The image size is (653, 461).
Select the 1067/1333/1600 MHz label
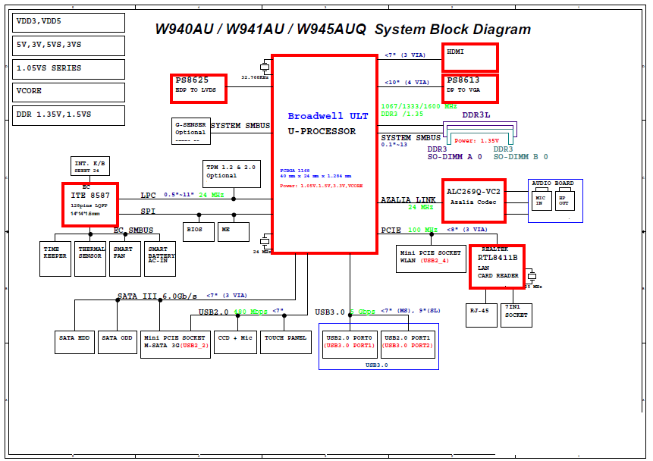pos(419,106)
